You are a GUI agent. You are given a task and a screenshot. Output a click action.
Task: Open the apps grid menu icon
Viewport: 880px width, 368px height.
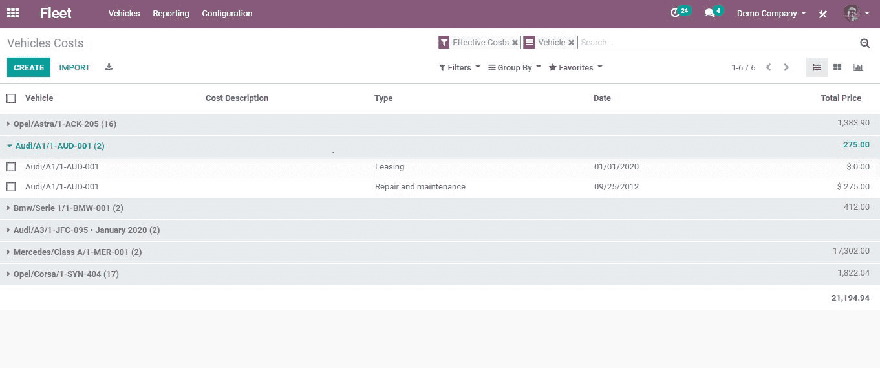[x=13, y=13]
